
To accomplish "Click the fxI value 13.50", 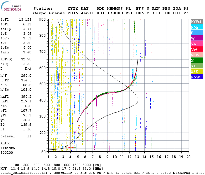I will point(26,43).
